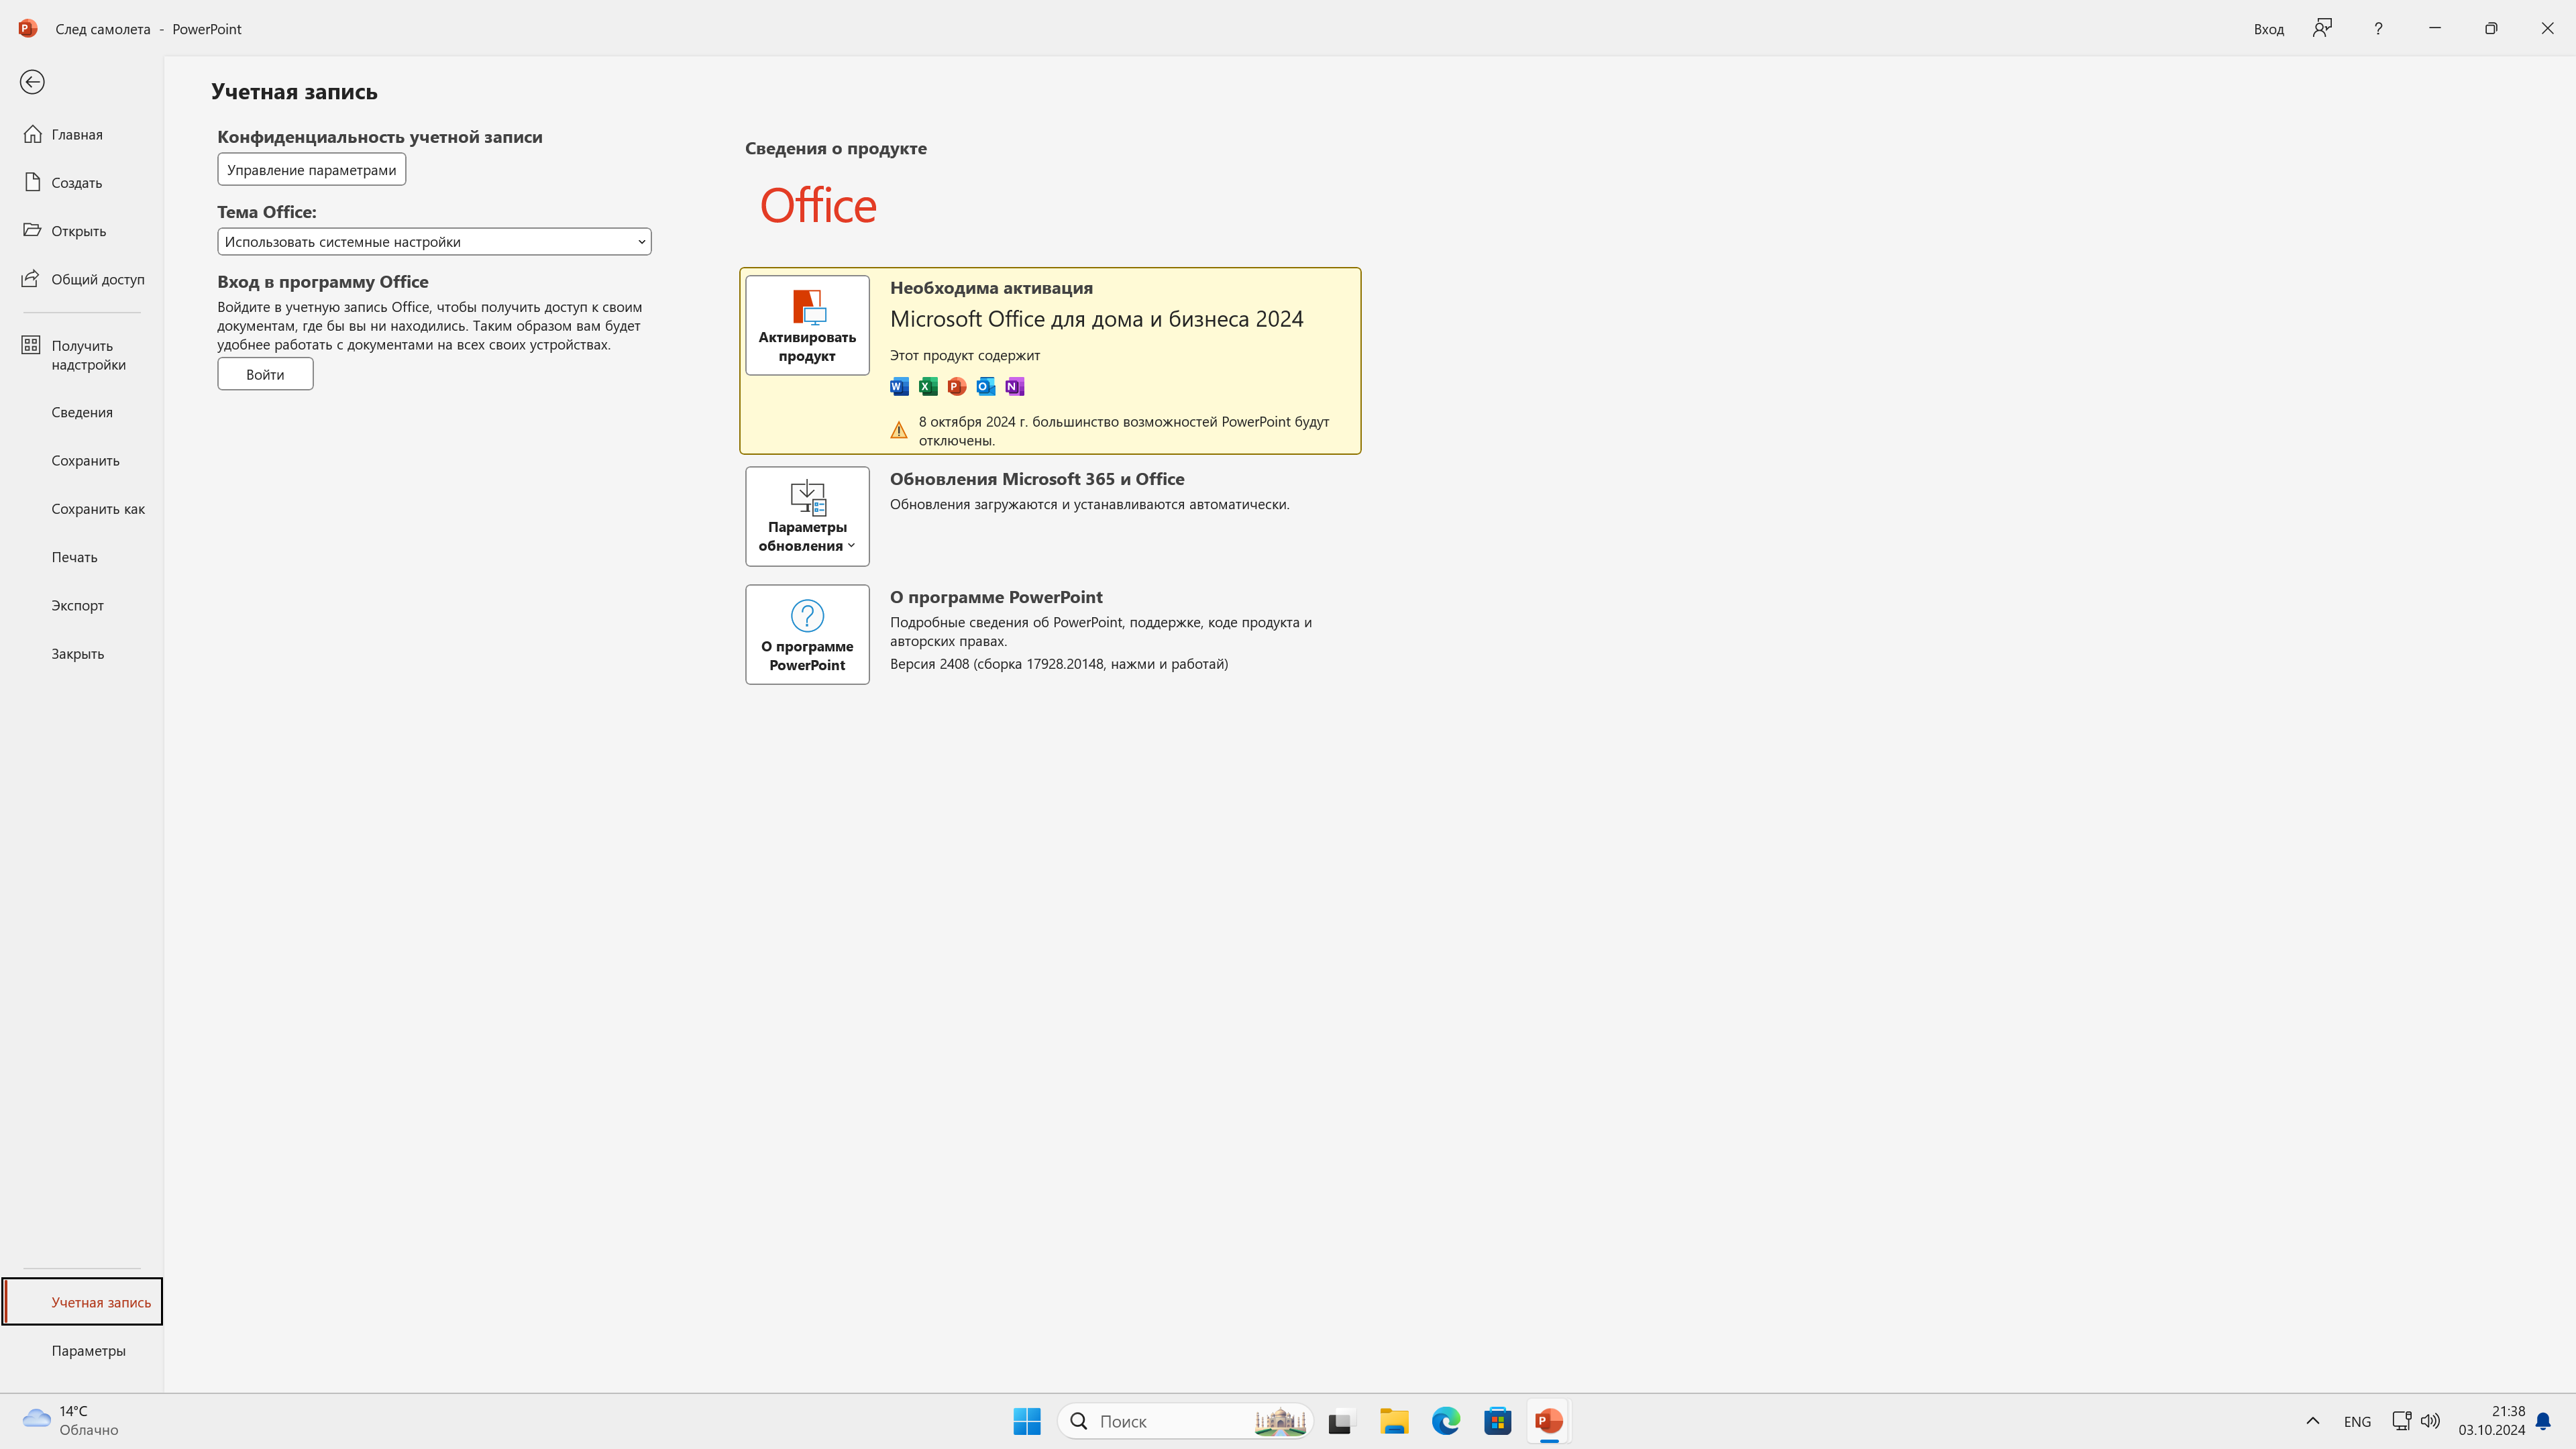The image size is (2576, 1449).
Task: Open the Главная home page
Action: 81,134
